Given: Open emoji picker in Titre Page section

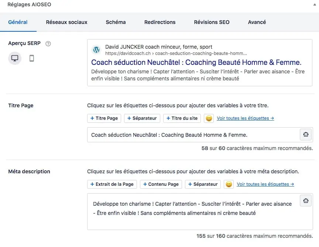Looking at the screenshot, I should pos(209,118).
